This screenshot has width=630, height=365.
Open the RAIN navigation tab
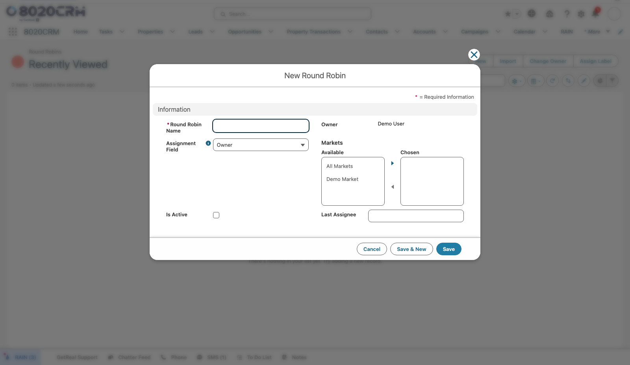tap(567, 31)
